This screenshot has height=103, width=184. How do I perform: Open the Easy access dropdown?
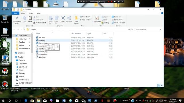point(86,20)
